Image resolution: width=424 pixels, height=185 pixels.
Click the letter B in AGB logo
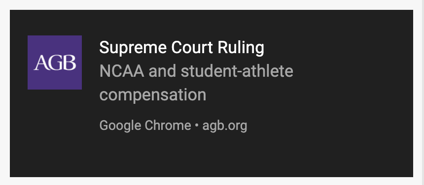pyautogui.click(x=70, y=63)
